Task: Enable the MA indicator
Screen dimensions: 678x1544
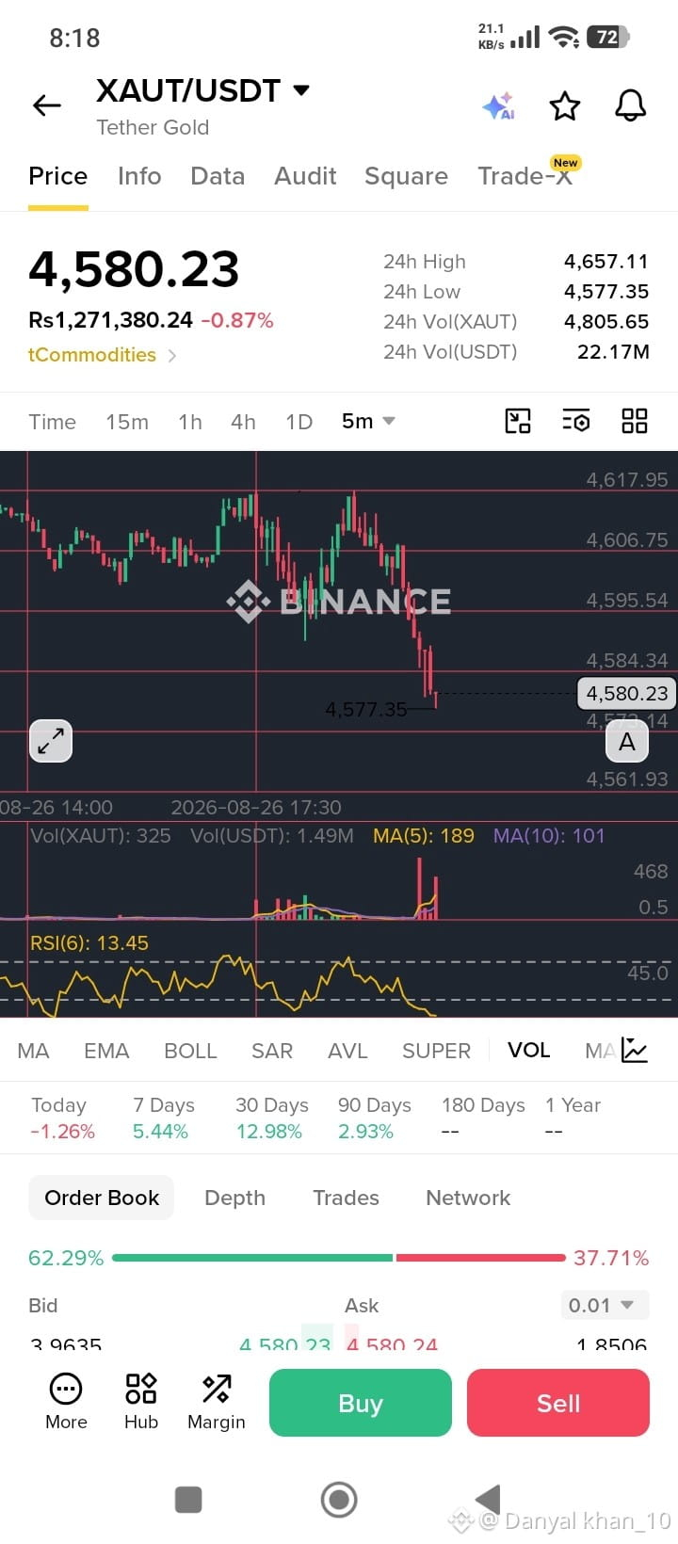Action: coord(33,1051)
